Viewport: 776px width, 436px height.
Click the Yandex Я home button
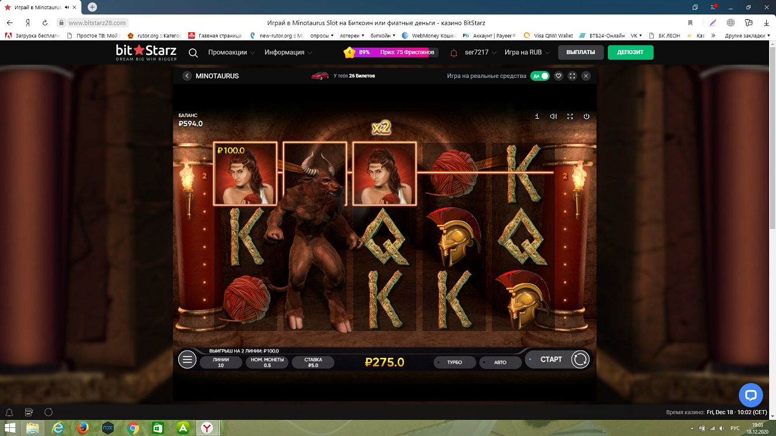click(28, 22)
